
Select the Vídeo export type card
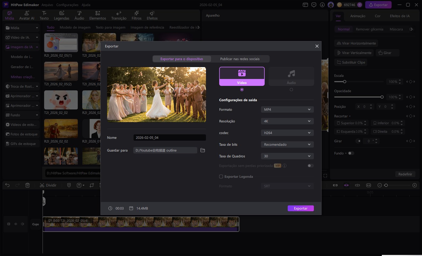click(242, 76)
